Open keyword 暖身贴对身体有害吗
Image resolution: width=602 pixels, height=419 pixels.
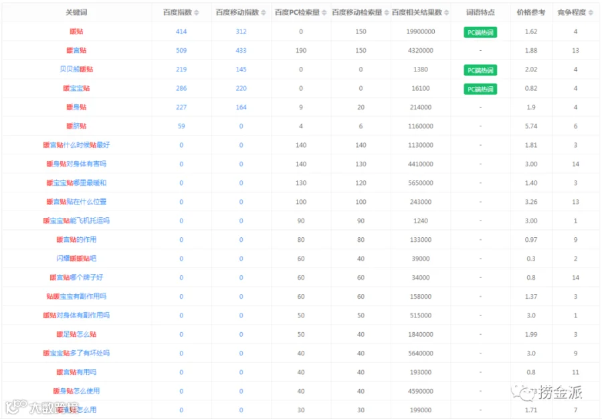(x=76, y=164)
